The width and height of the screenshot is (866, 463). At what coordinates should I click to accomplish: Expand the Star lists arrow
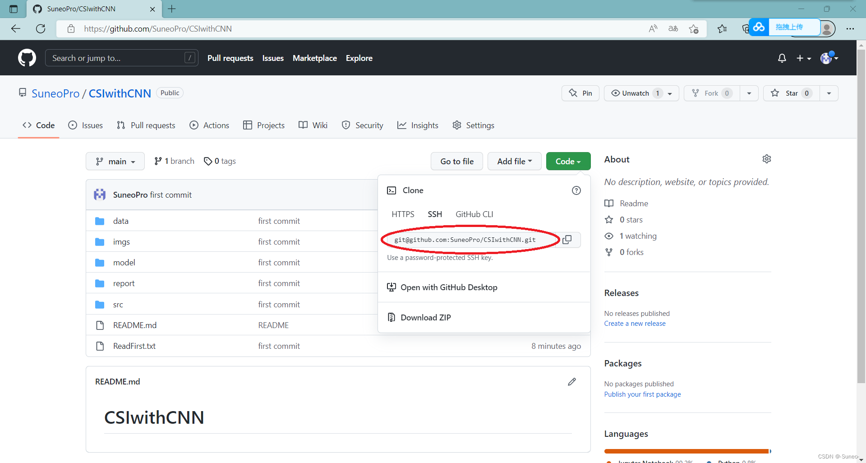pos(829,93)
